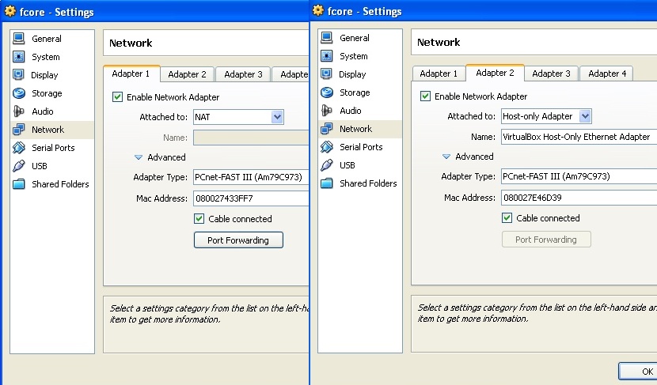Toggle Enable Network Adapter on Adapter 1
Screen dimensions: 657x385
117,97
